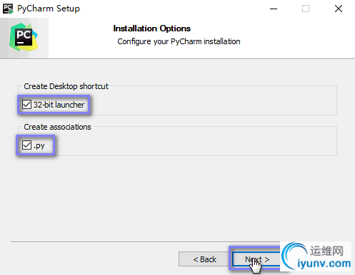Go back with the '< Back' button

pos(204,259)
